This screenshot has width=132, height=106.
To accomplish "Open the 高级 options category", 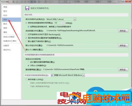I will 5,32.
